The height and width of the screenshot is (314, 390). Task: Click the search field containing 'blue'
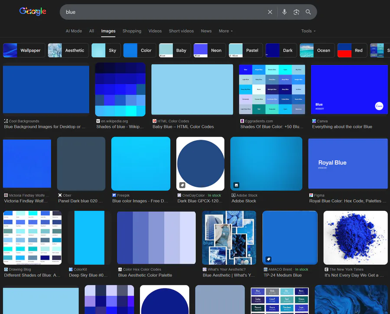164,12
